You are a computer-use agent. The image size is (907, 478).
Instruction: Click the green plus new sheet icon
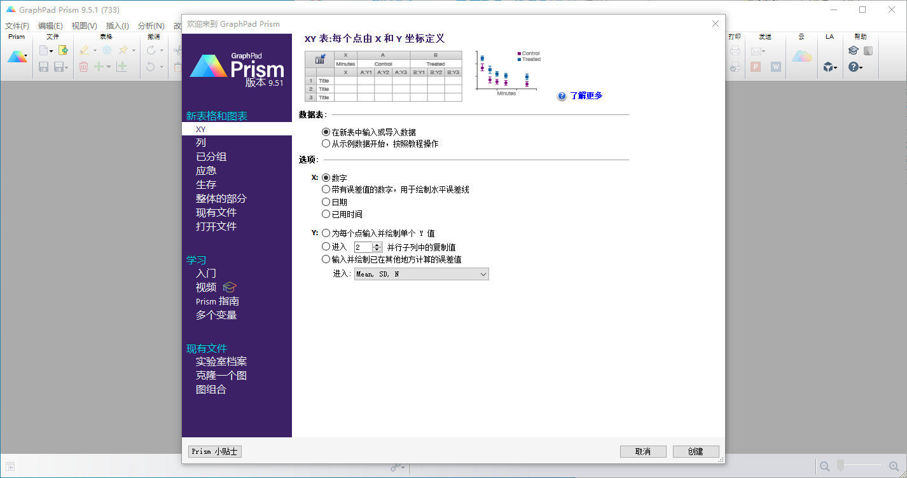coord(99,67)
